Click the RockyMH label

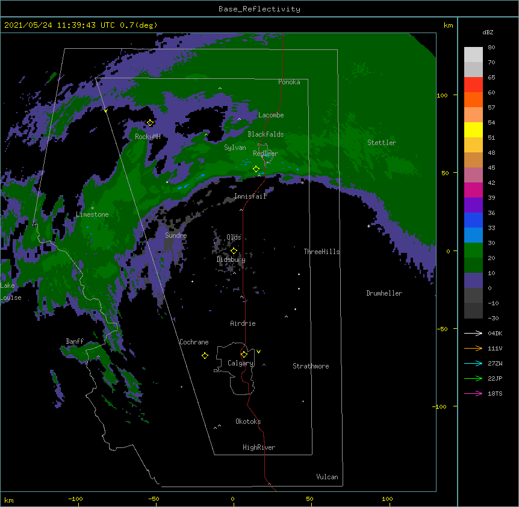tap(148, 137)
